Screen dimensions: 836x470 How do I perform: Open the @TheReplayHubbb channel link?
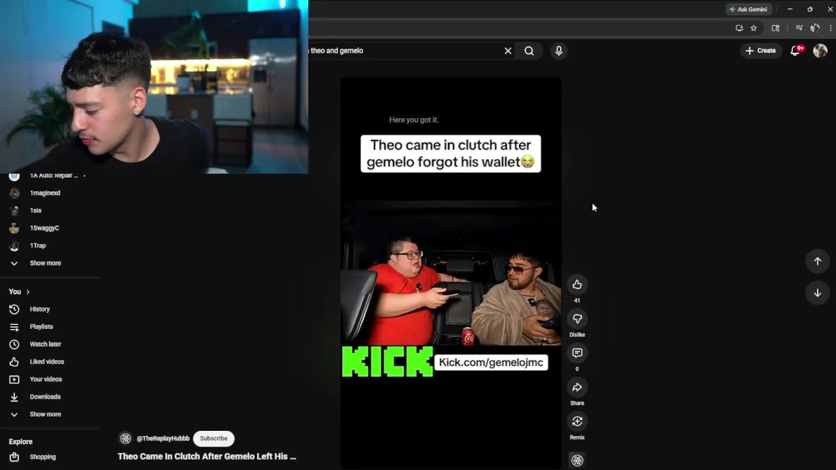(x=163, y=439)
